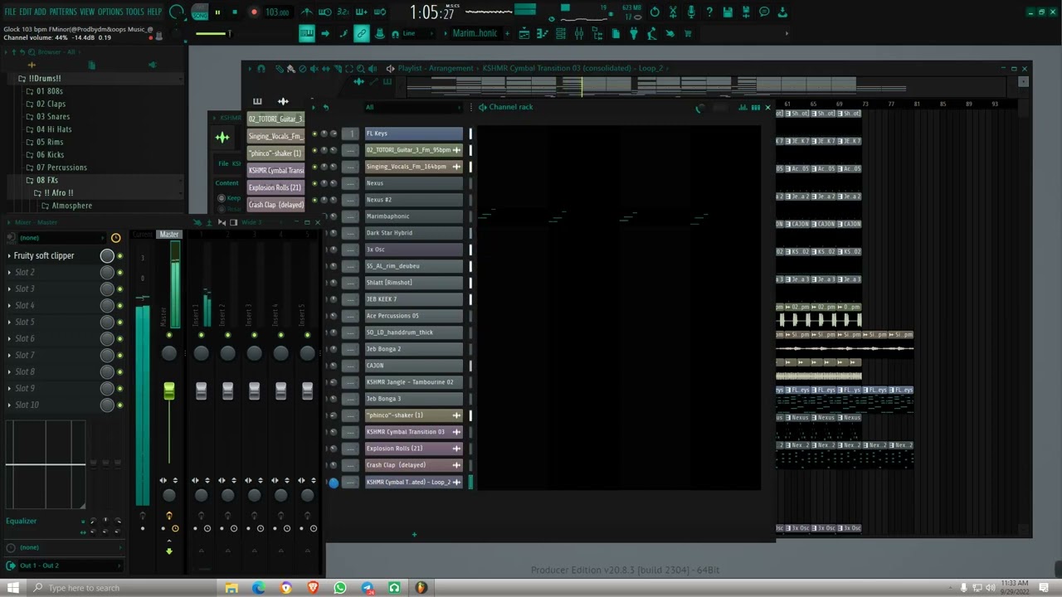Open the FILE menu
This screenshot has height=597, width=1062.
10,12
